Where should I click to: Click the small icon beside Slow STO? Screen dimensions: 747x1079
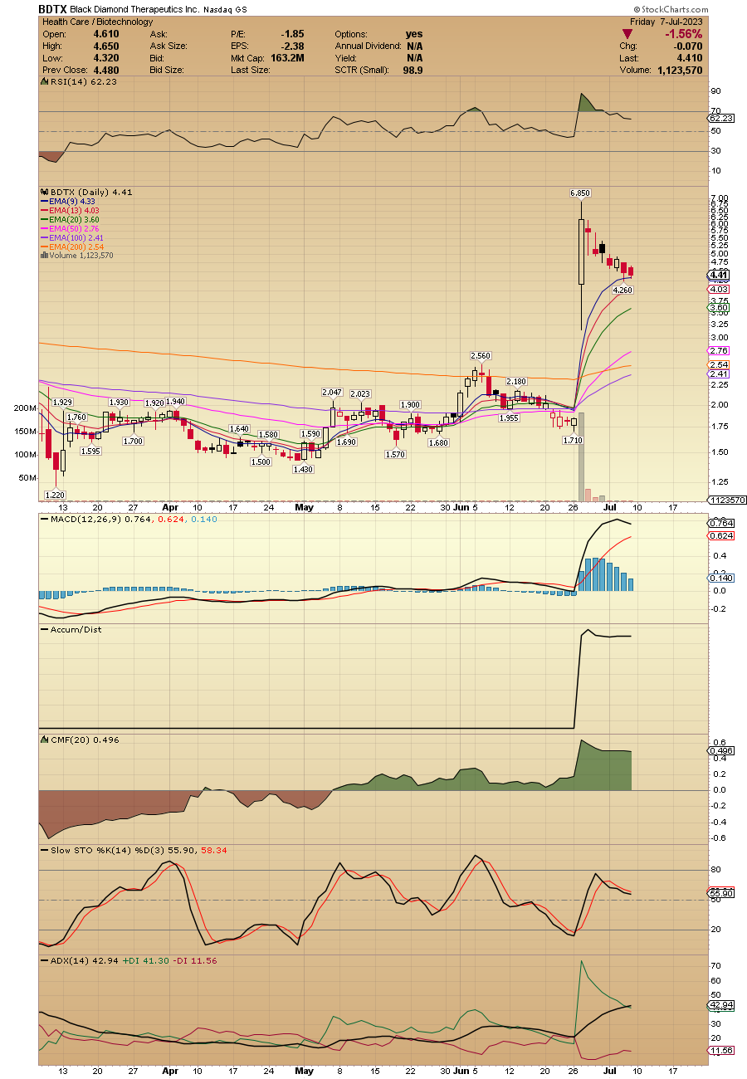point(44,851)
